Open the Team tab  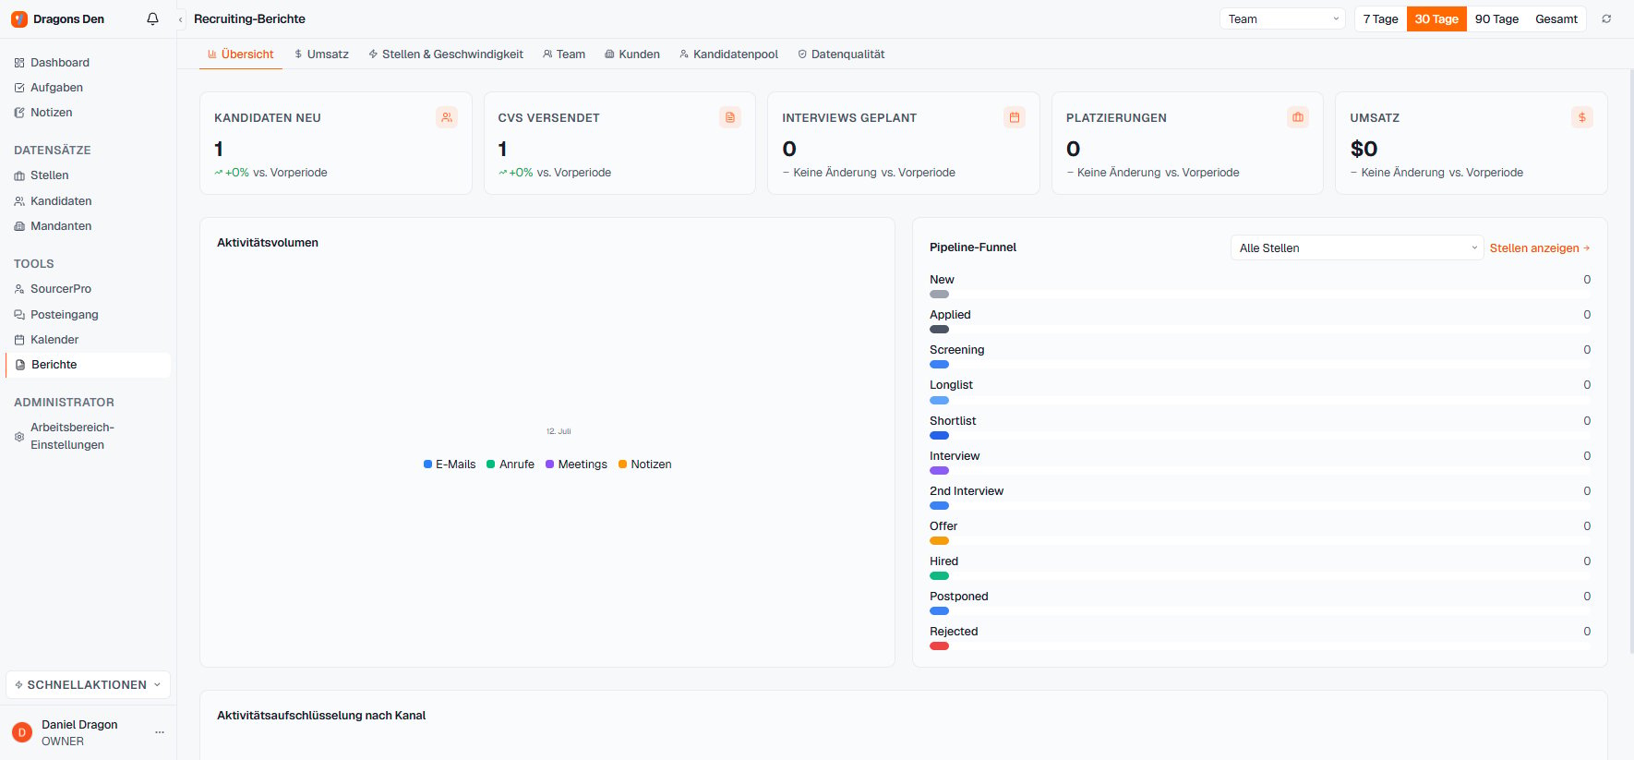click(x=564, y=54)
